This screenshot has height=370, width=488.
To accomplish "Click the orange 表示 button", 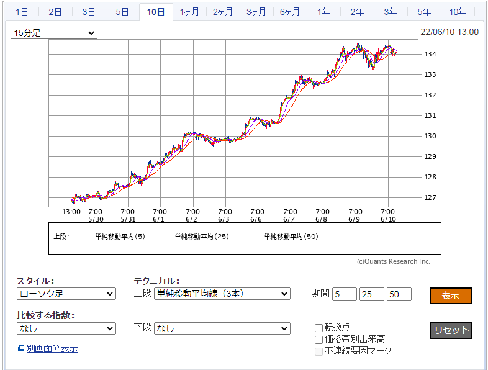I will 450,296.
